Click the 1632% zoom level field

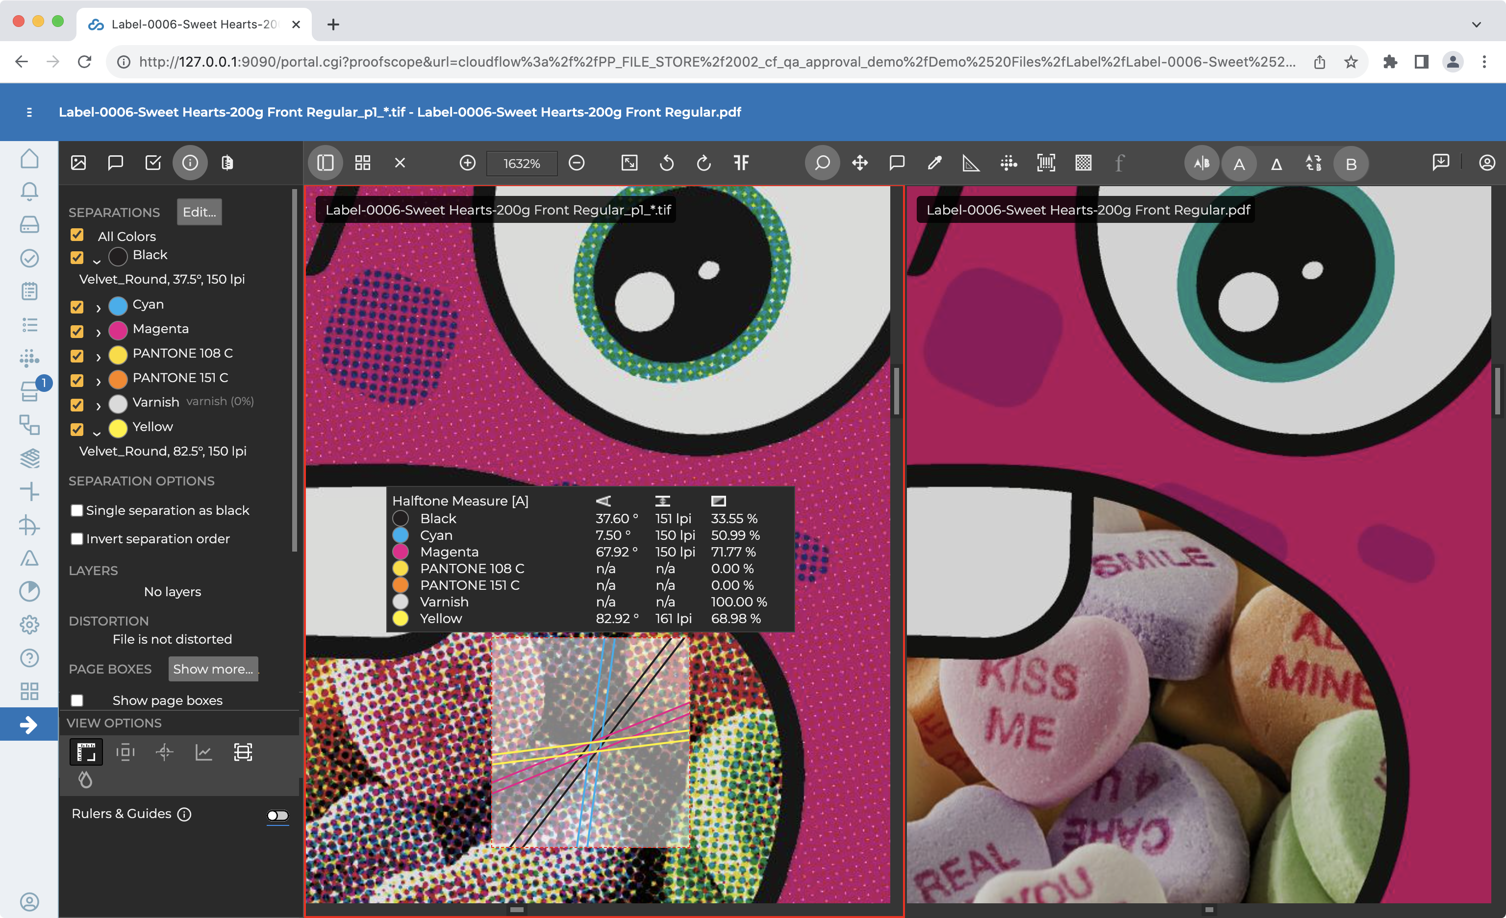point(521,164)
